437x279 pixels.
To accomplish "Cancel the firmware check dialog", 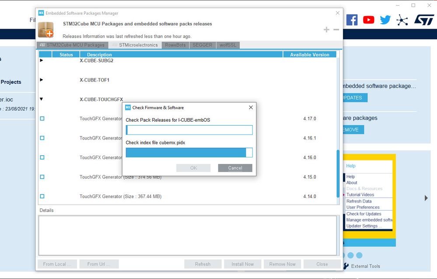I will (235, 168).
